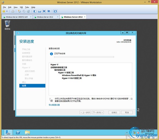The width and height of the screenshot is (159, 140).
Task: Click the 服务器角色 step in the sidebar
Action: [27, 60]
